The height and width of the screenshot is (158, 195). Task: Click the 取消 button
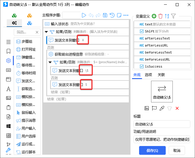177,150
